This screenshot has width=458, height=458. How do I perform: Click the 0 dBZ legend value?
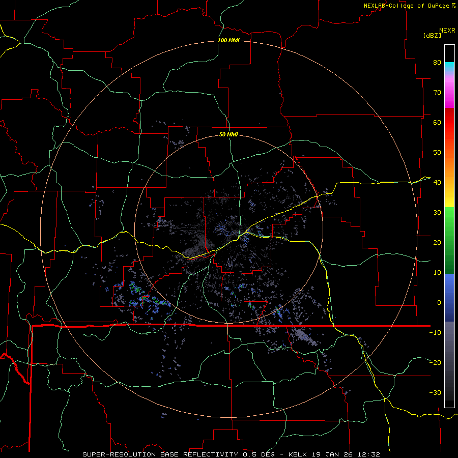tap(439, 303)
